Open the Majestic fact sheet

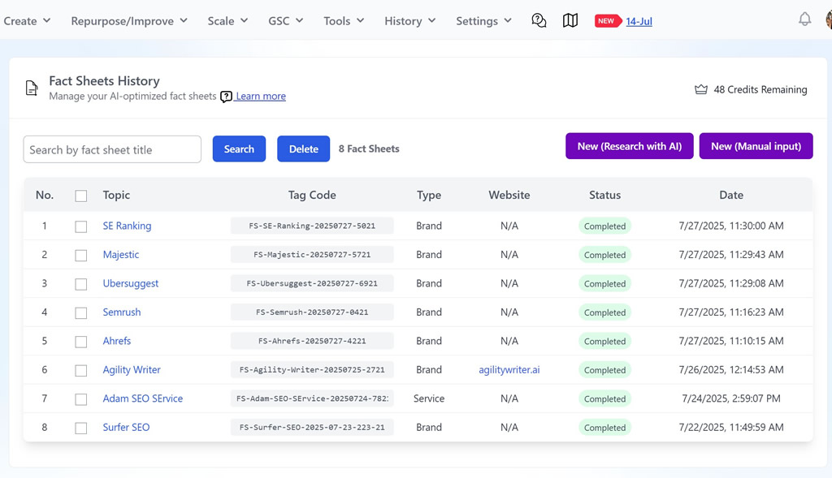[121, 254]
